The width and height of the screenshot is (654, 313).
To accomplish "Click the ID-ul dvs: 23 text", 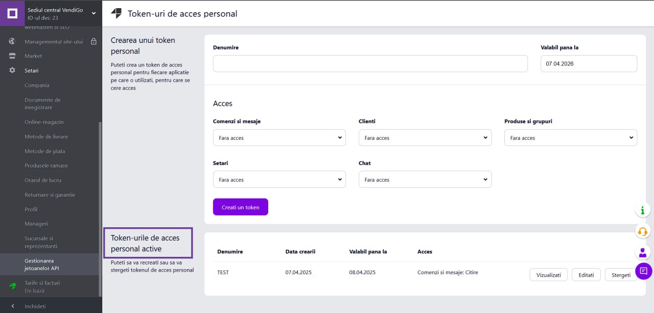I will [43, 18].
